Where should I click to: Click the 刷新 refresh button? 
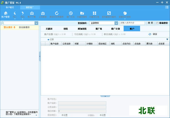[153, 34]
